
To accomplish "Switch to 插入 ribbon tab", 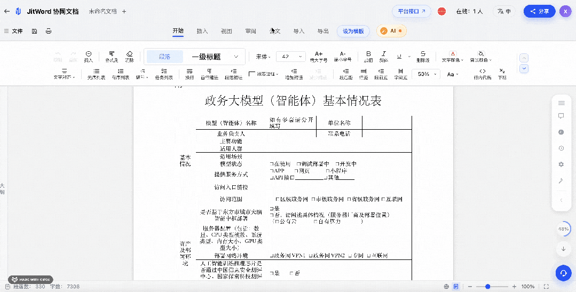I will (x=202, y=31).
